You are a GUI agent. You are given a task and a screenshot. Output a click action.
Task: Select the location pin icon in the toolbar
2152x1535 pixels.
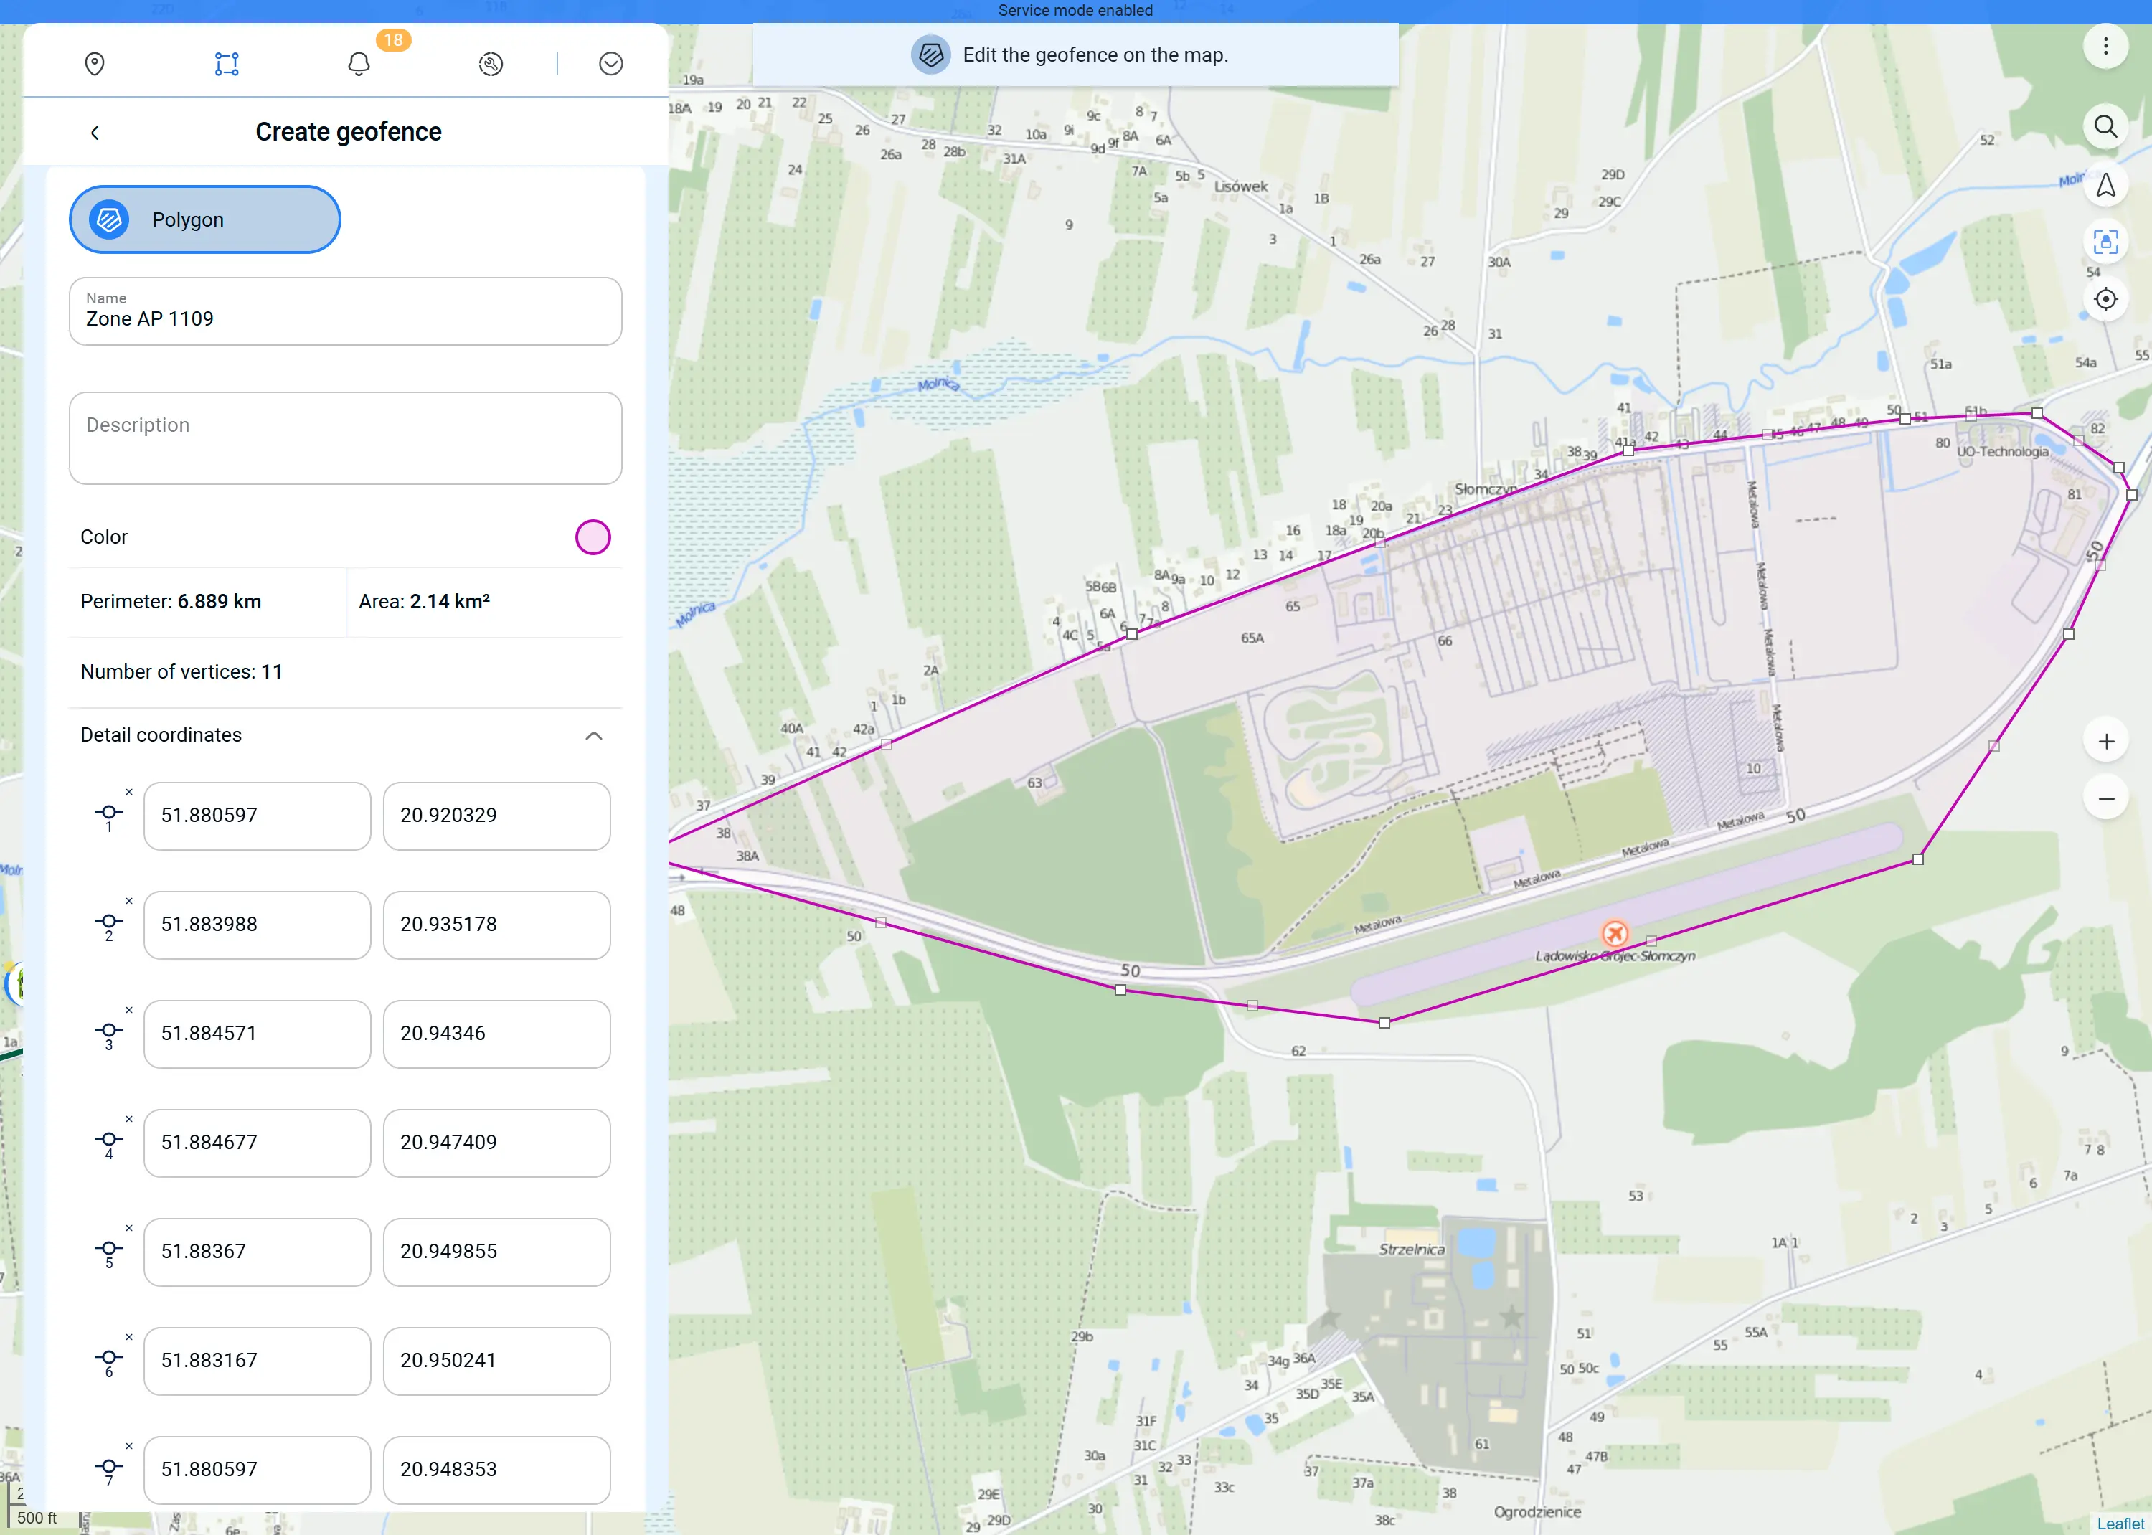[95, 63]
